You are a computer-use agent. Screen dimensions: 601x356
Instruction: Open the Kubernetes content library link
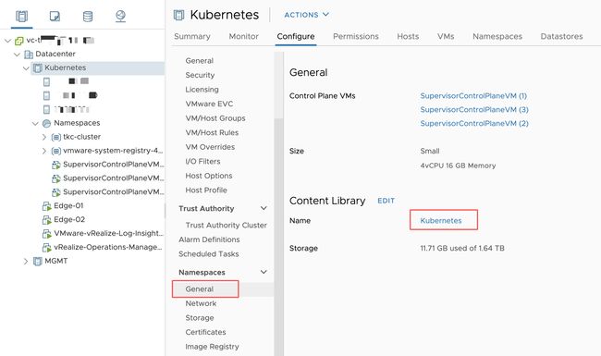441,221
